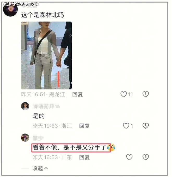172x177 pixels.
Task: Select comment text 这个是森林北吗
Action: [x=42, y=15]
